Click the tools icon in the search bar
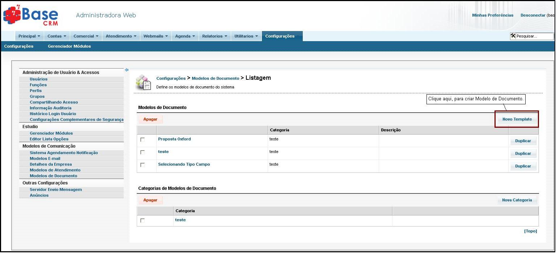The width and height of the screenshot is (556, 253). 514,36
